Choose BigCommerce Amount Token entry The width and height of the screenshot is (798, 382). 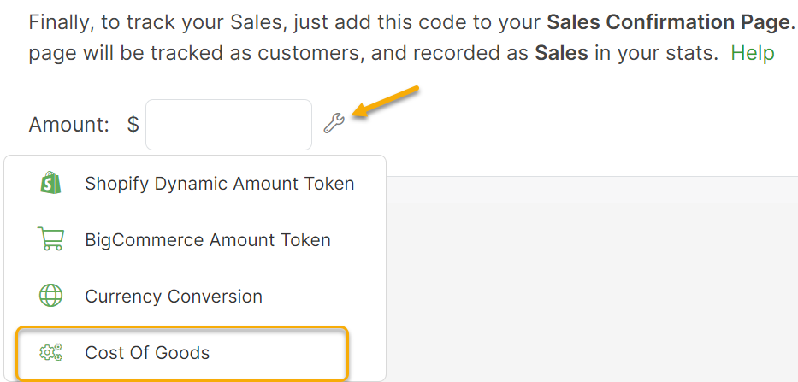tap(207, 240)
